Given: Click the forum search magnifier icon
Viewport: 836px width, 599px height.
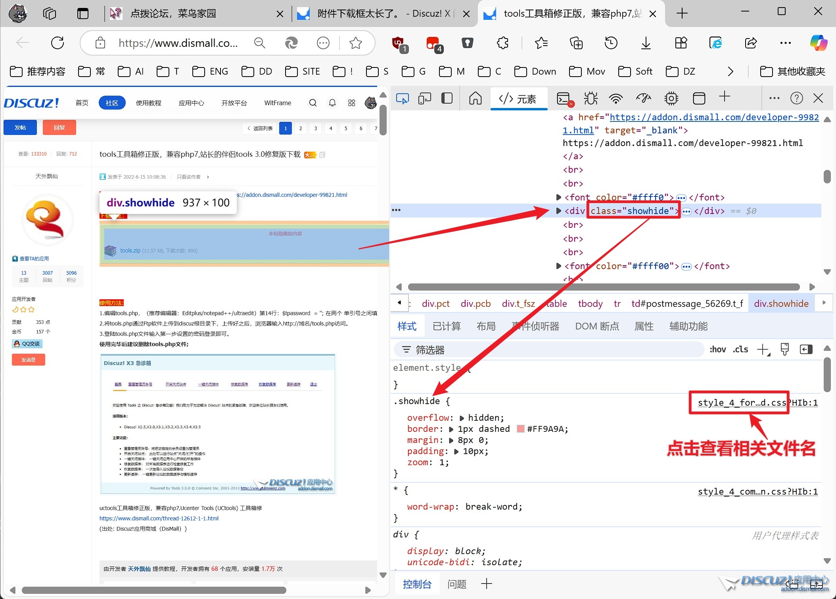Looking at the screenshot, I should [x=313, y=103].
